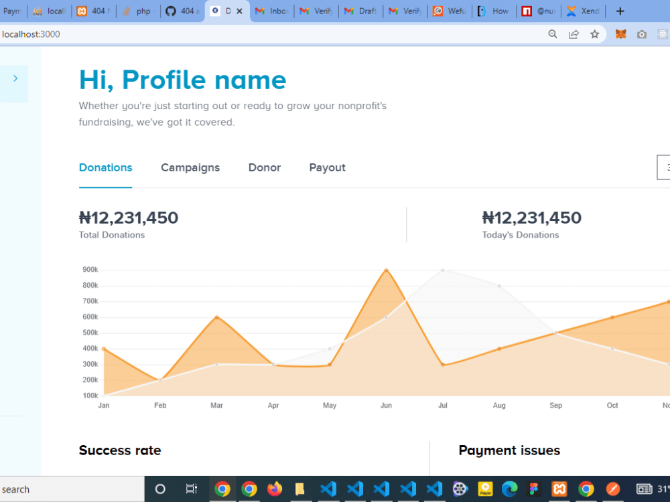
Task: Launch XAMPP from the taskbar
Action: [559, 489]
